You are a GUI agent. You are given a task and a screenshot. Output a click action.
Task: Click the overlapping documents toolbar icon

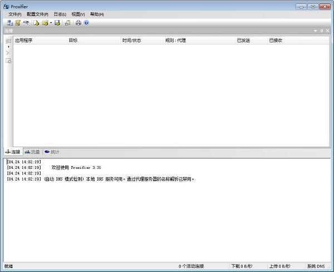point(67,23)
